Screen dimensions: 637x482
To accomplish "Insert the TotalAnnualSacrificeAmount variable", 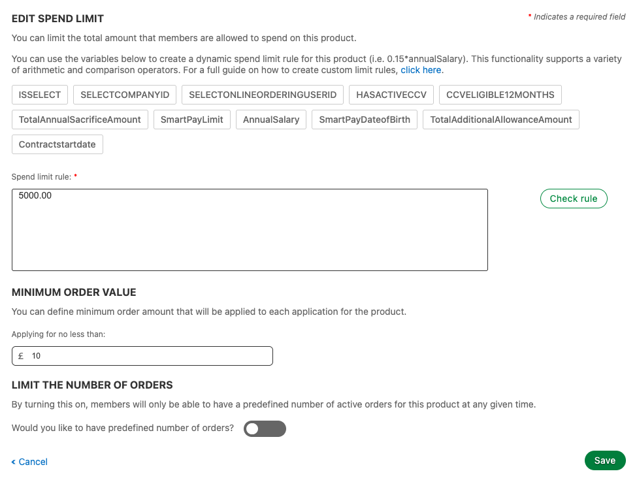I will tap(79, 119).
